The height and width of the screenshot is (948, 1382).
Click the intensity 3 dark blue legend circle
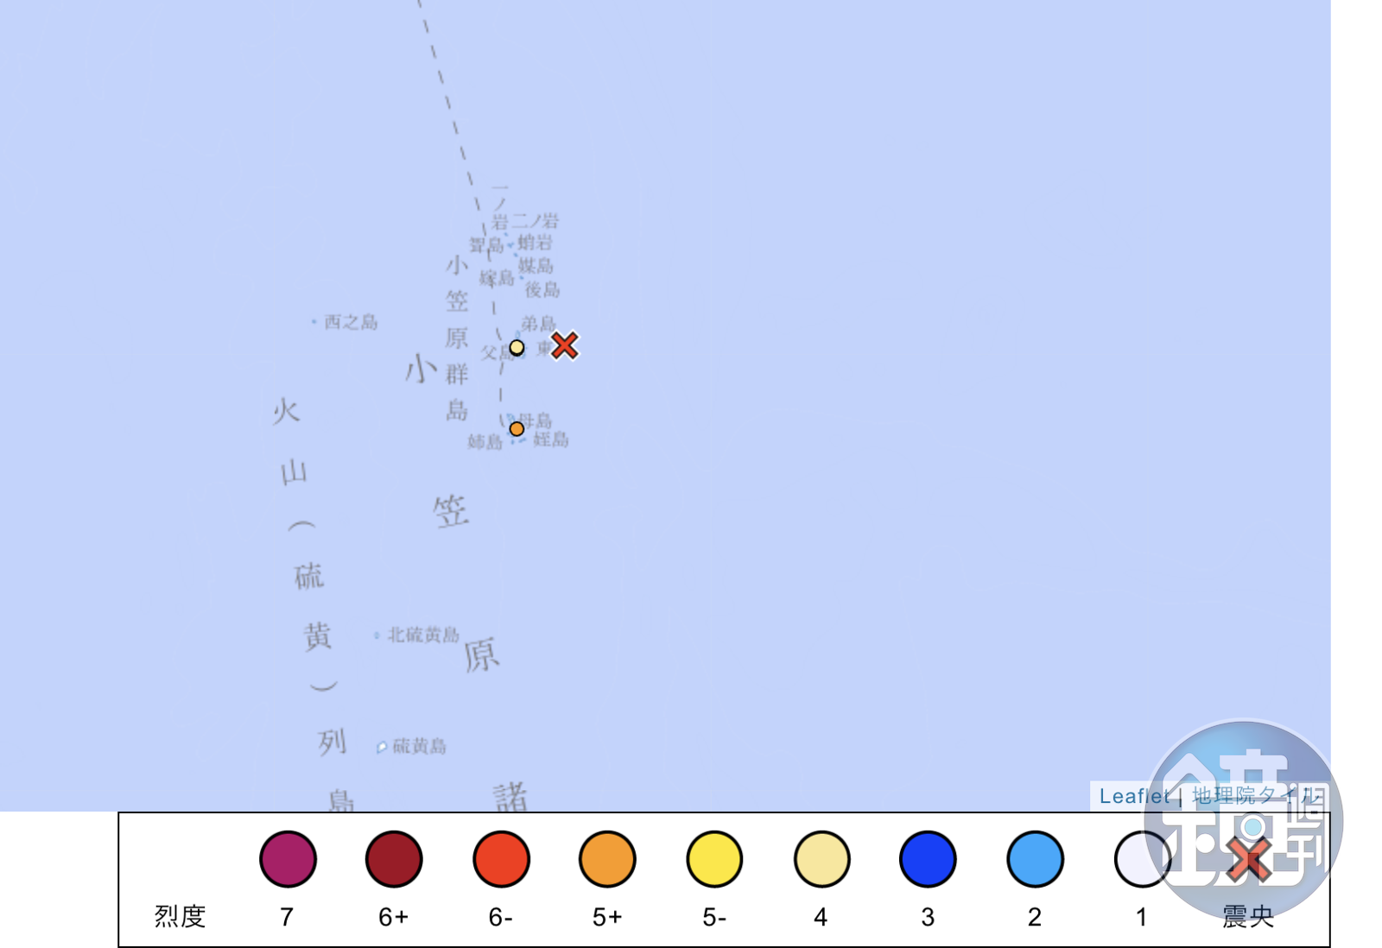point(928,859)
